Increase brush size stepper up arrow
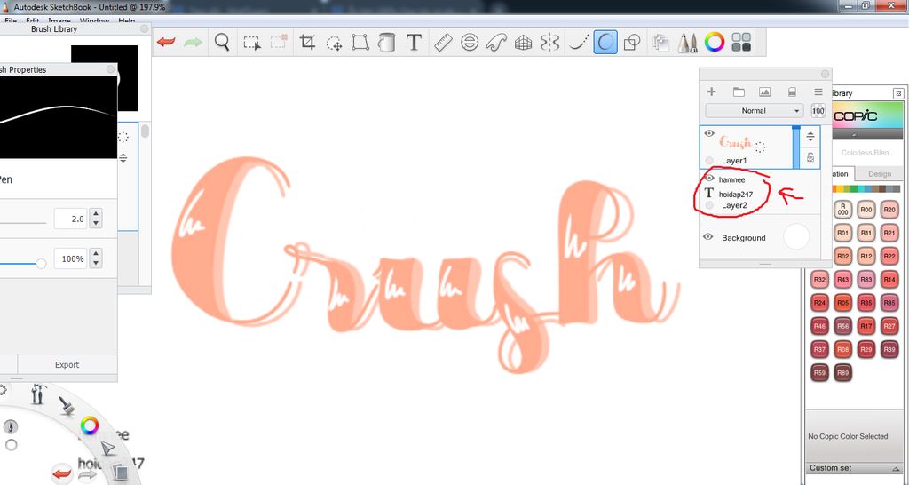This screenshot has width=909, height=485. coord(96,213)
